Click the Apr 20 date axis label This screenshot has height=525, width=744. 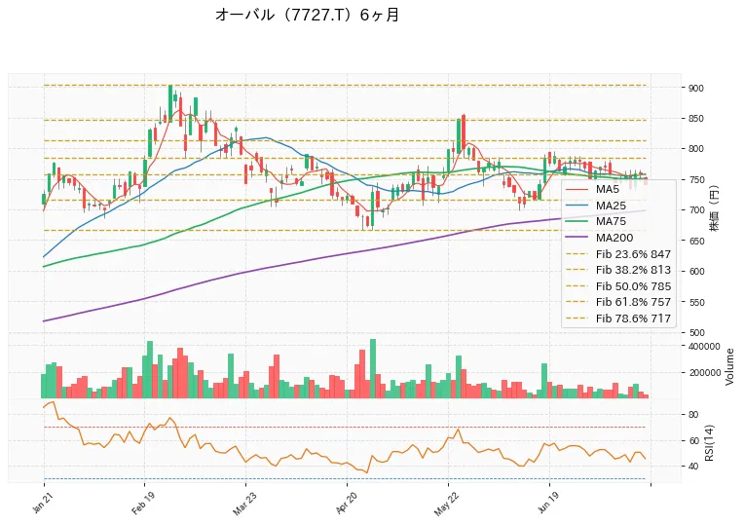point(346,504)
